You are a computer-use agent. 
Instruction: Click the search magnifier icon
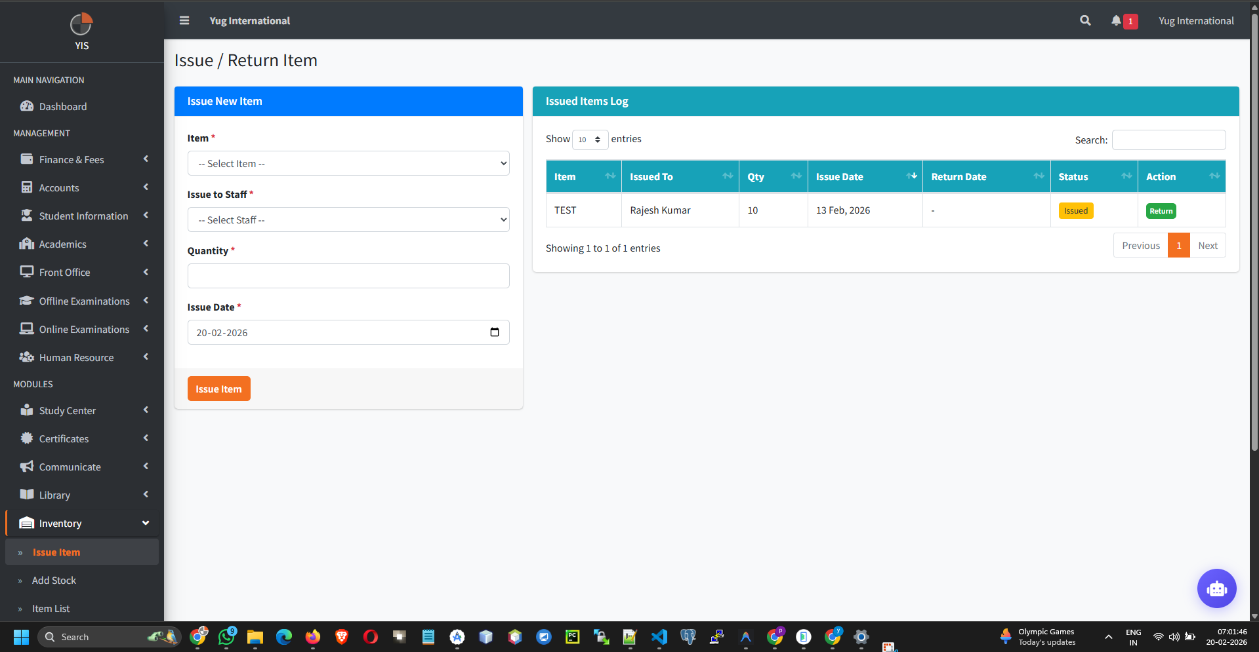click(x=1084, y=20)
